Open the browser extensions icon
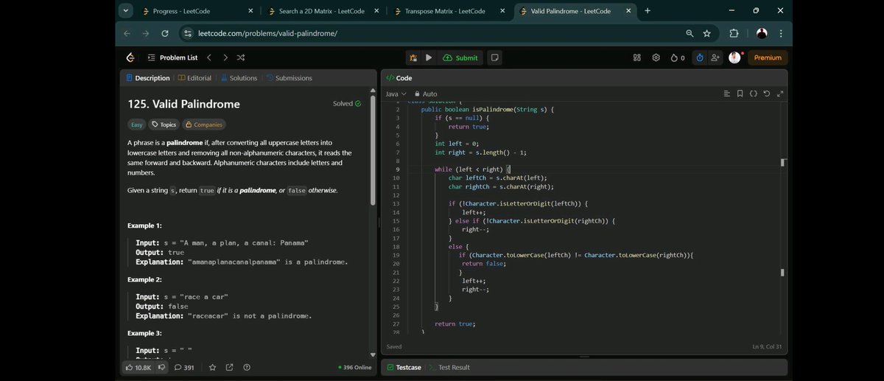Screen dimensions: 884x381 click(x=734, y=33)
